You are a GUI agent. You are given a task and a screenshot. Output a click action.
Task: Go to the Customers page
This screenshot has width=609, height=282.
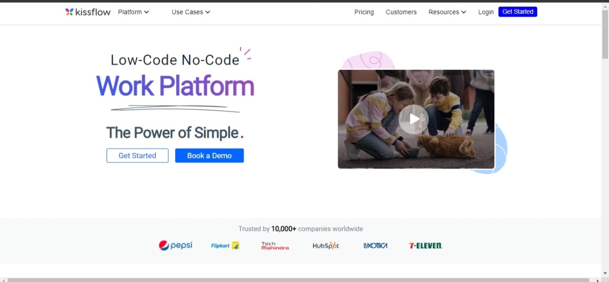click(401, 12)
